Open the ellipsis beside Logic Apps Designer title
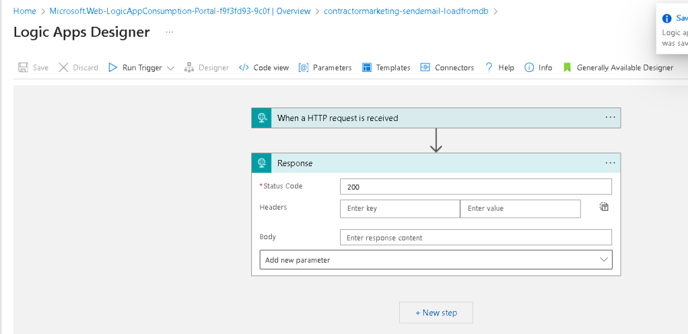Screen dimensions: 688x334 click(x=170, y=32)
